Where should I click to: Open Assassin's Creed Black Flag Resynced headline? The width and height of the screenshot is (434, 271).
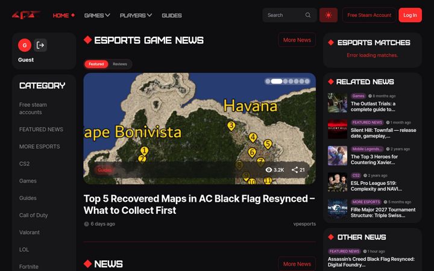point(371,262)
